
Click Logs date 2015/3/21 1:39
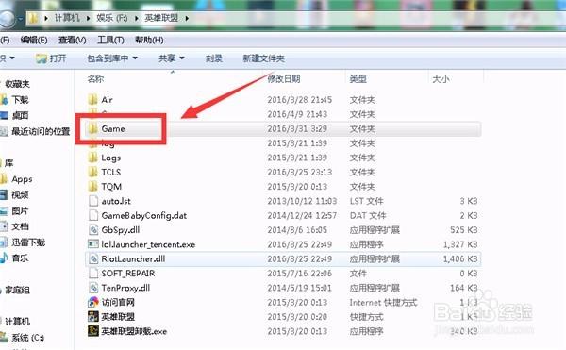(x=297, y=158)
